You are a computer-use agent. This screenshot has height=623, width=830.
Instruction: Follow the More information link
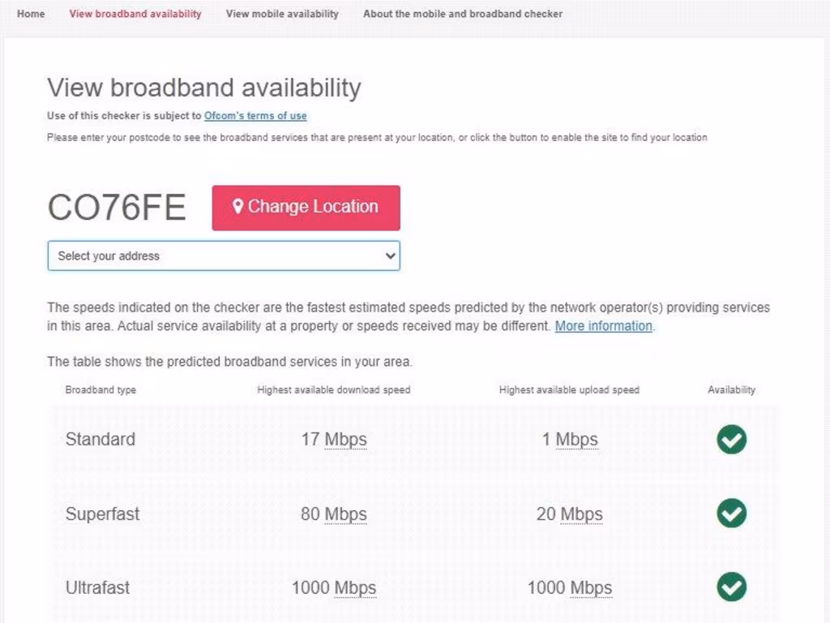pos(603,326)
